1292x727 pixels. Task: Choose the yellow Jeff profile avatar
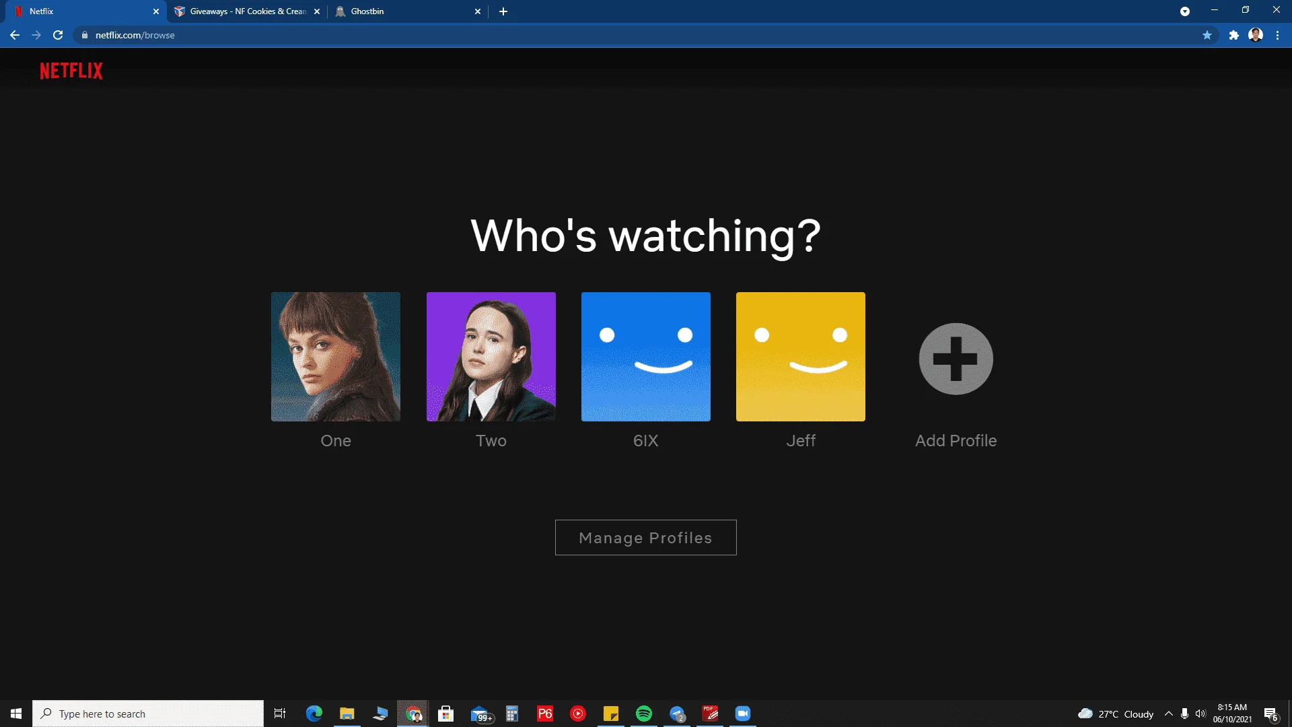click(x=801, y=357)
